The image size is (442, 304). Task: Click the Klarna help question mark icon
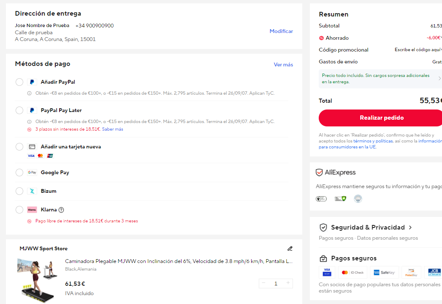click(x=61, y=210)
